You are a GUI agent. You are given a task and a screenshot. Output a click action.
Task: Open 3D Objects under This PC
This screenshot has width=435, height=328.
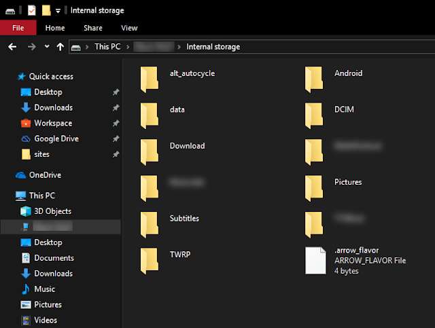click(52, 211)
